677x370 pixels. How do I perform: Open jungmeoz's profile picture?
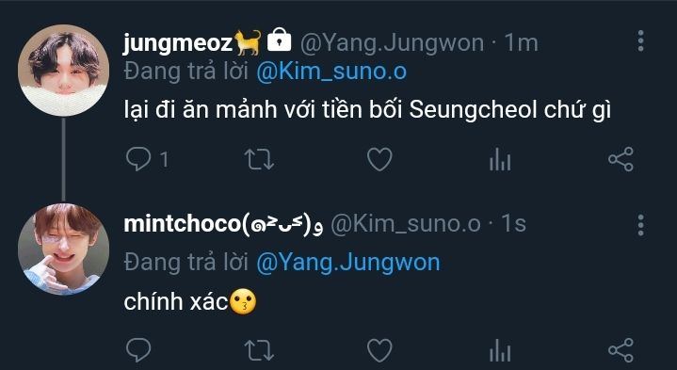click(63, 71)
